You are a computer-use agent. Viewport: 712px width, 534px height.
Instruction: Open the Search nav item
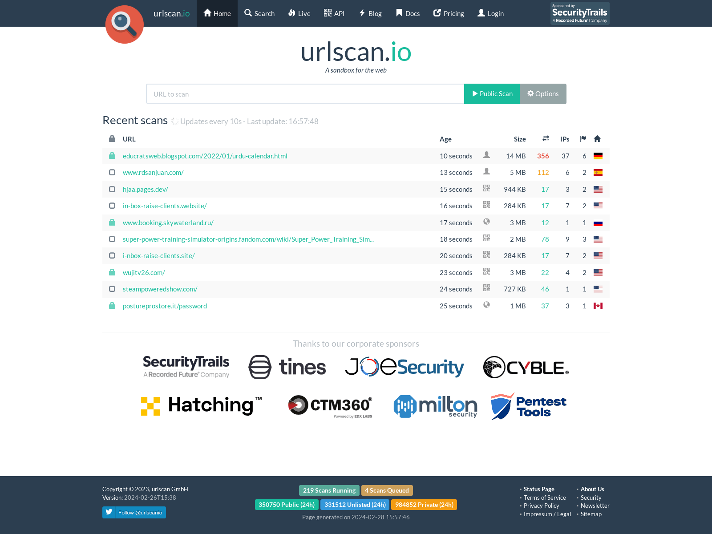(259, 13)
